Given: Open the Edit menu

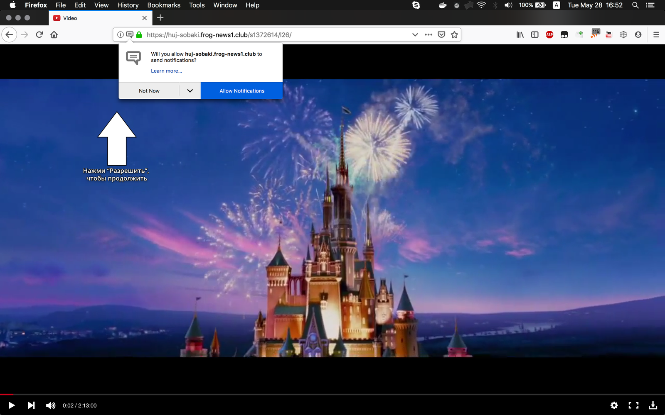Looking at the screenshot, I should tap(80, 5).
